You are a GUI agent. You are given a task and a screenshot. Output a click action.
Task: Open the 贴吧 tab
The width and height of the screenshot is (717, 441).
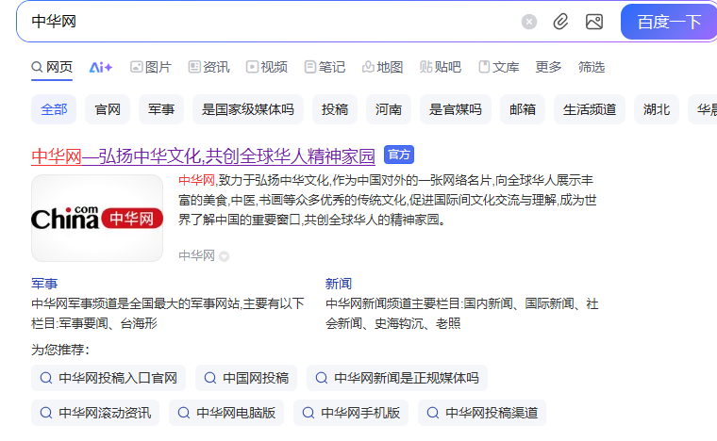441,67
